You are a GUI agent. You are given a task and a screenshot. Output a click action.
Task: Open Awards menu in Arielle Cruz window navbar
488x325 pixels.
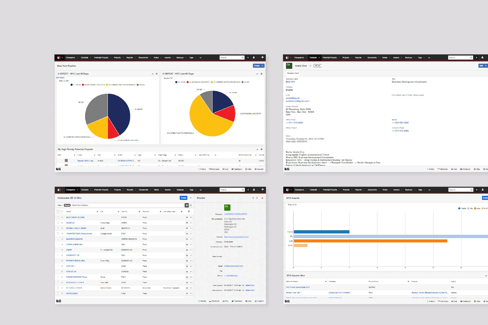tap(396, 58)
